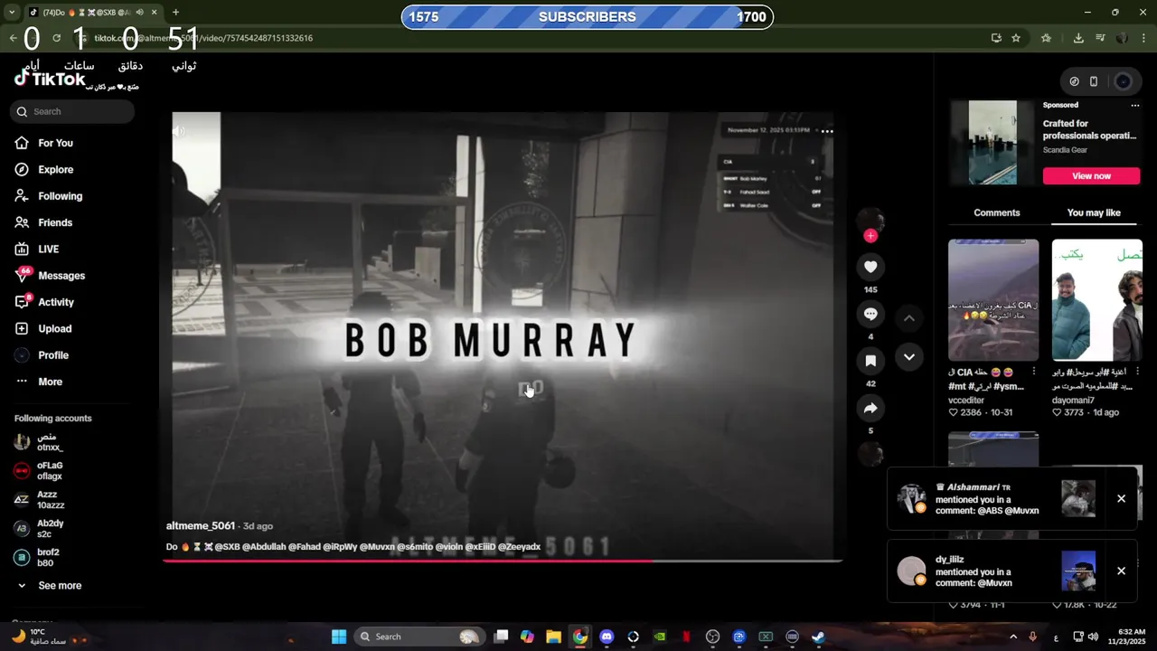The height and width of the screenshot is (651, 1157).
Task: Open the account avatar in the top-right pill
Action: pos(1123,81)
